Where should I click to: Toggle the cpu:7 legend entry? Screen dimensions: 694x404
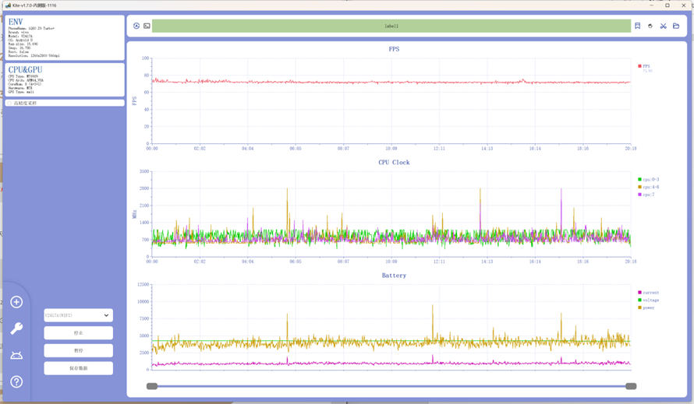(646, 195)
